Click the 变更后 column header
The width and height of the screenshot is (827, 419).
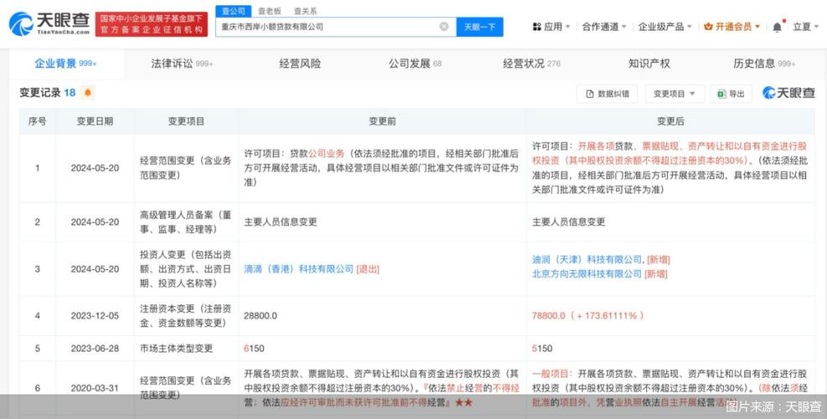click(670, 122)
